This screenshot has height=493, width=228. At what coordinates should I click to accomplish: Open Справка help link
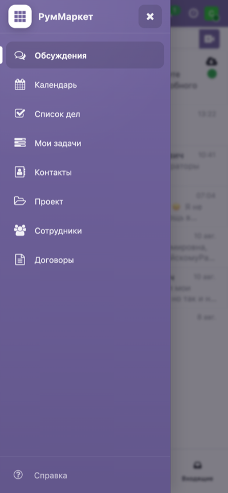pyautogui.click(x=50, y=475)
